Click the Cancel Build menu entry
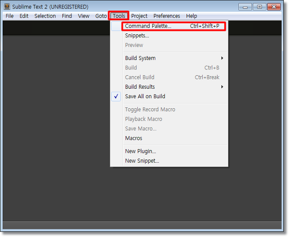The image size is (289, 237). pos(169,77)
